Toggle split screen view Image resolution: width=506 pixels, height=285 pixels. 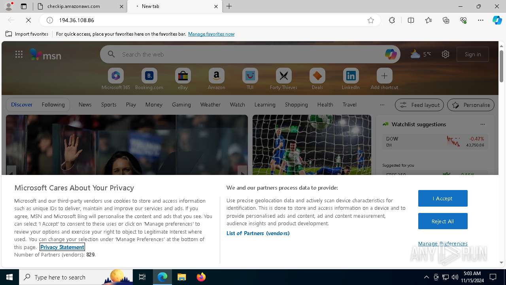[x=411, y=20]
